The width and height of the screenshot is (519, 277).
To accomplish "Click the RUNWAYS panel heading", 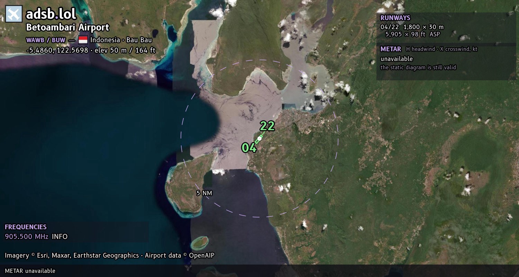I will 395,18.
